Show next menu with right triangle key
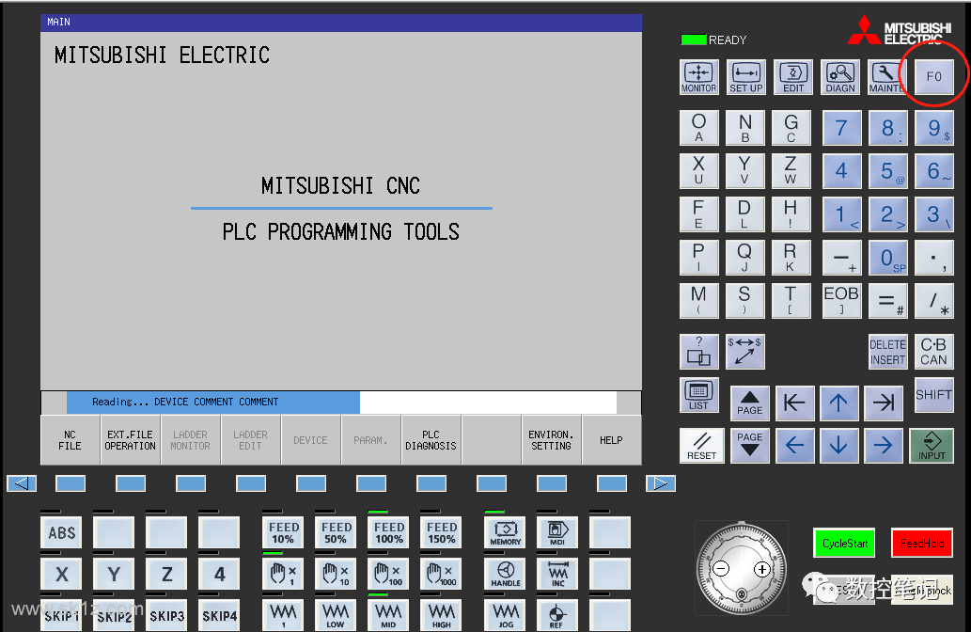Viewport: 971px width, 632px height. [660, 483]
